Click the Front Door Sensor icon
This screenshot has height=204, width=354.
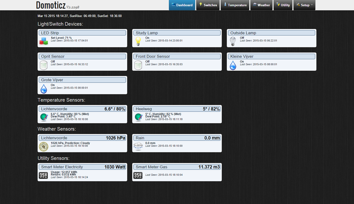138,65
